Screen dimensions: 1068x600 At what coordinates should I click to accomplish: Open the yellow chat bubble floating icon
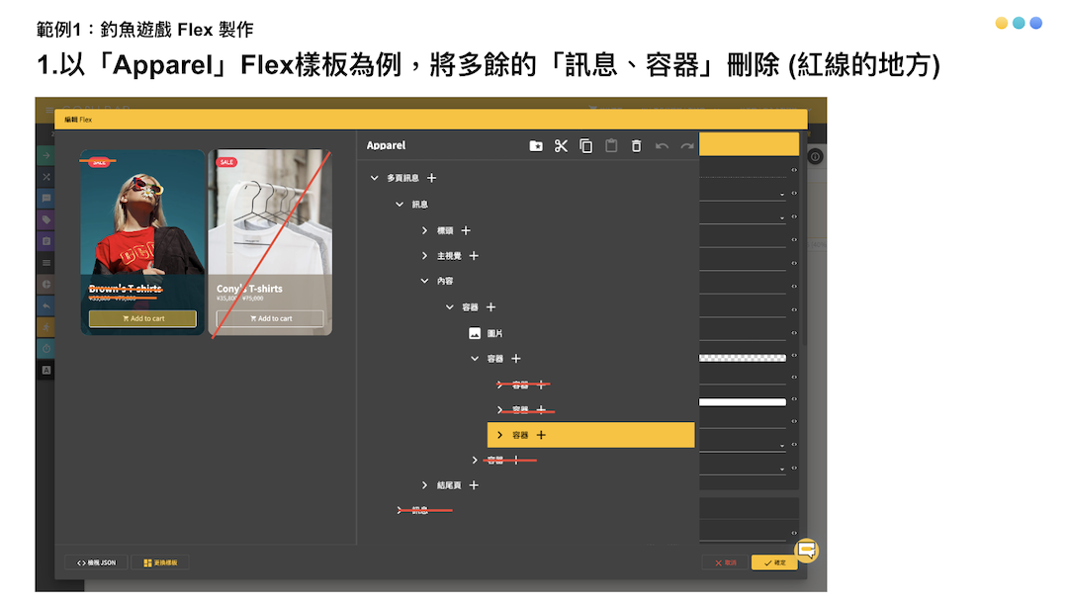[x=807, y=550]
